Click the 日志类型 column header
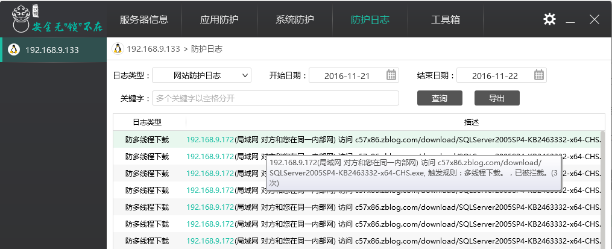612x249 pixels. click(147, 122)
